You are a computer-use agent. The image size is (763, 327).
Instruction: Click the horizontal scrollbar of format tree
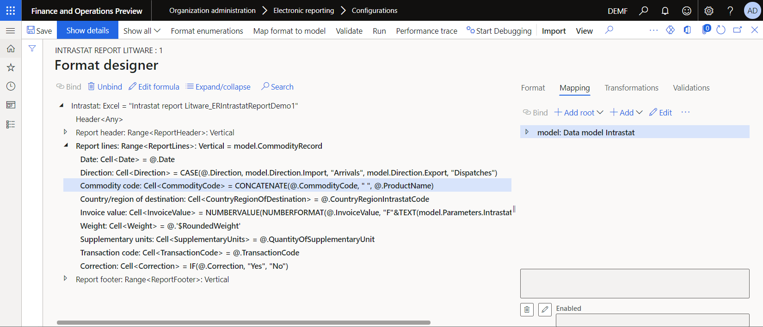click(x=244, y=322)
